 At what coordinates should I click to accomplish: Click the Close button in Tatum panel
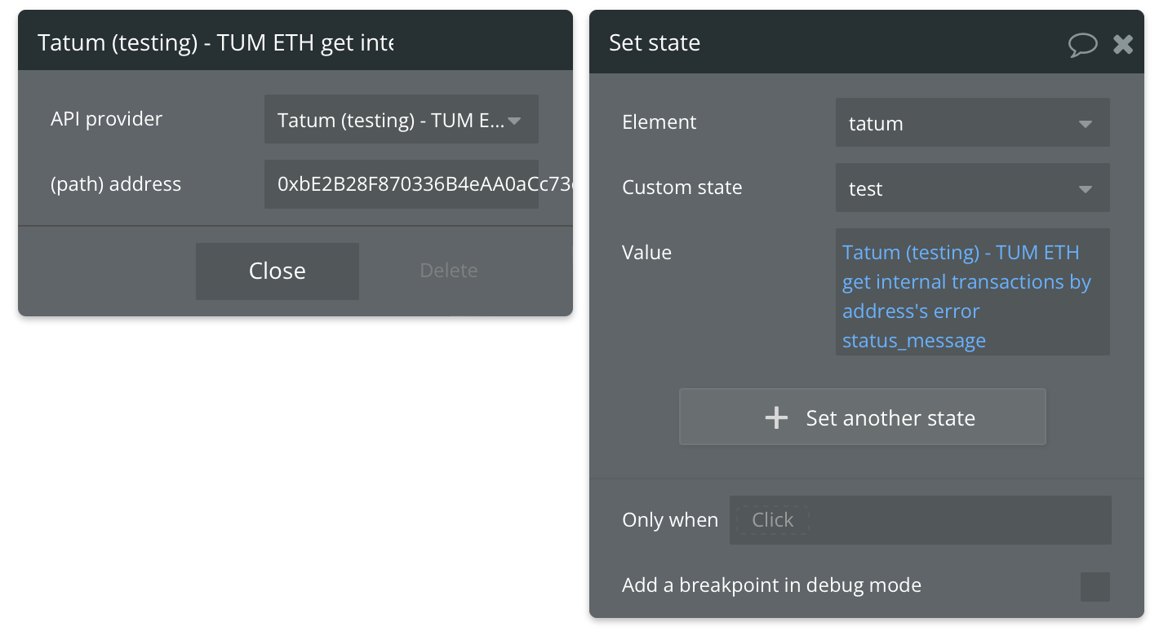click(278, 271)
